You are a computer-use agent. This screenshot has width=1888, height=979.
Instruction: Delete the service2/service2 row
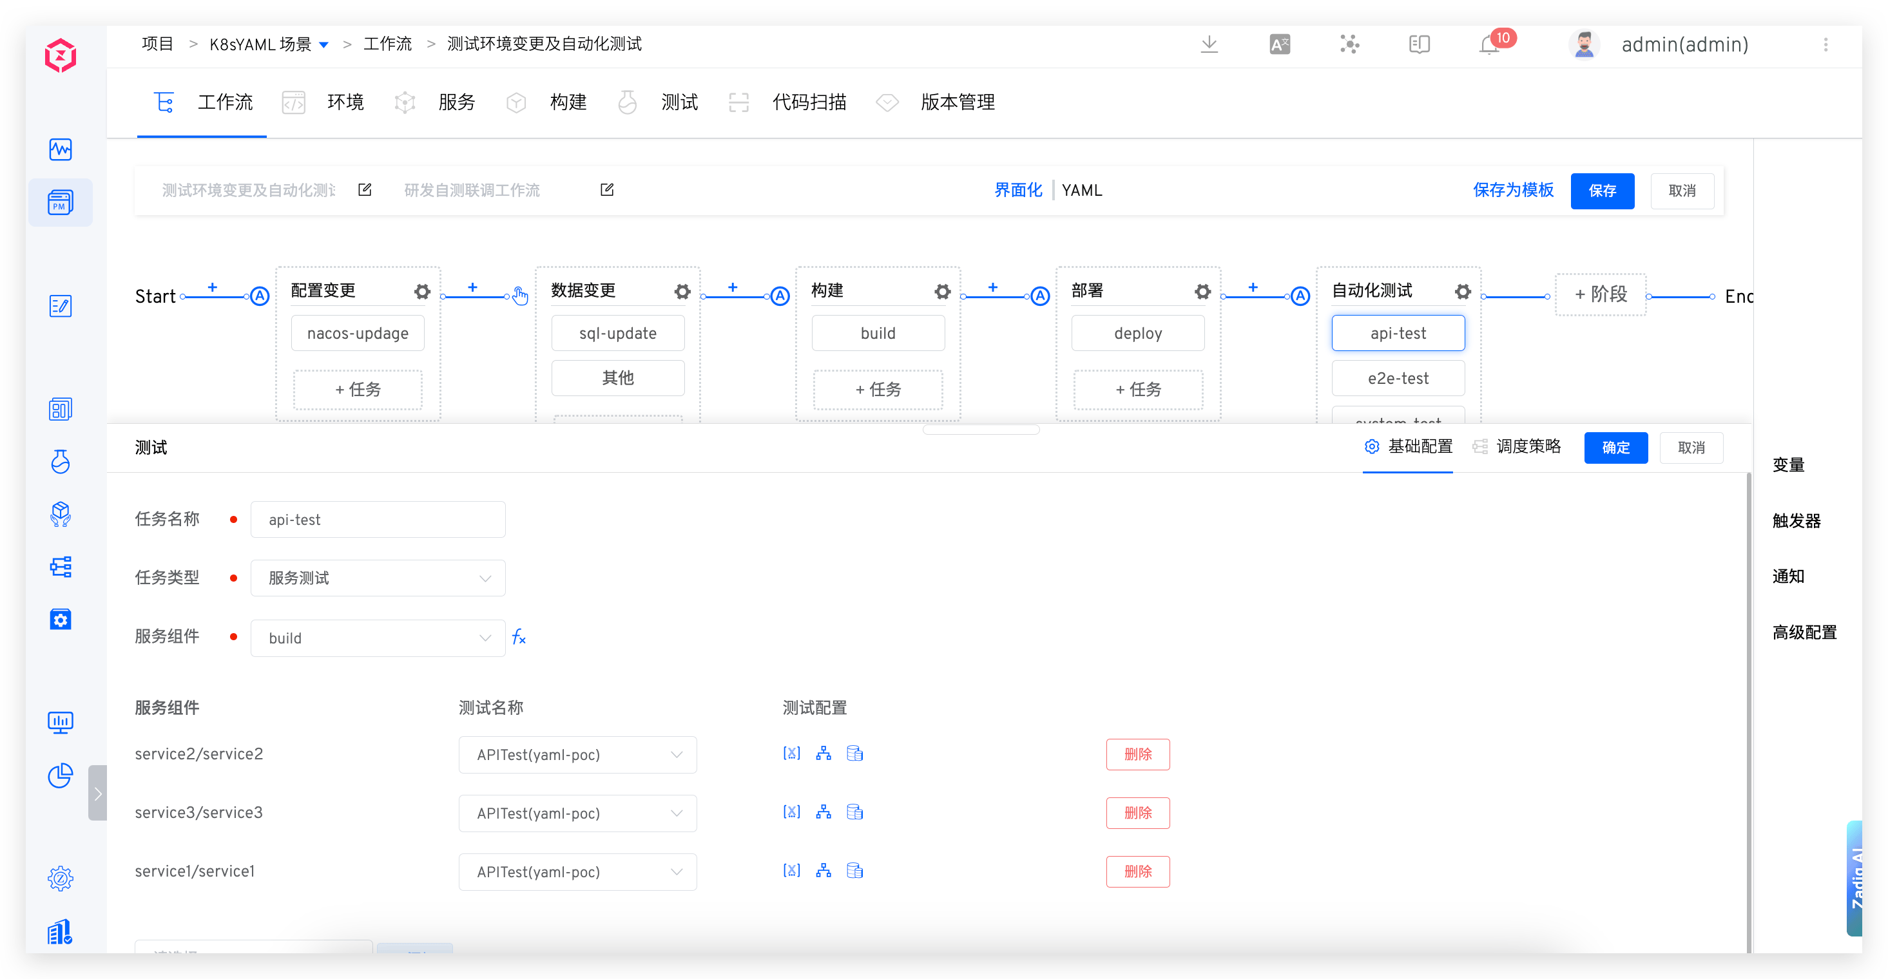click(x=1137, y=754)
